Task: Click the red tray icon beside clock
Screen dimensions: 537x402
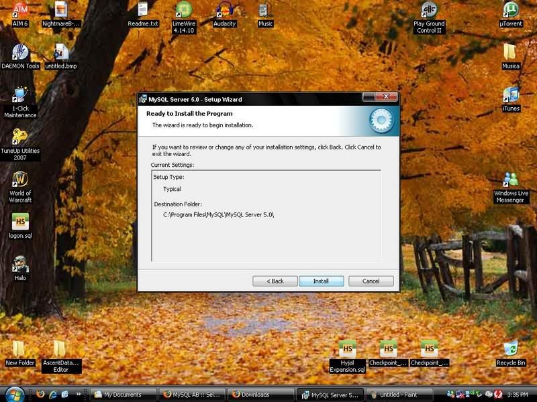Action: 498,395
